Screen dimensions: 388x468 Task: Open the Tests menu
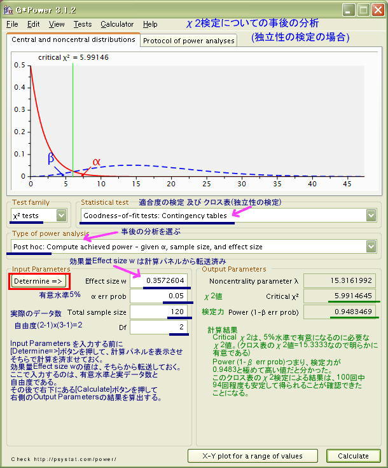coord(83,24)
